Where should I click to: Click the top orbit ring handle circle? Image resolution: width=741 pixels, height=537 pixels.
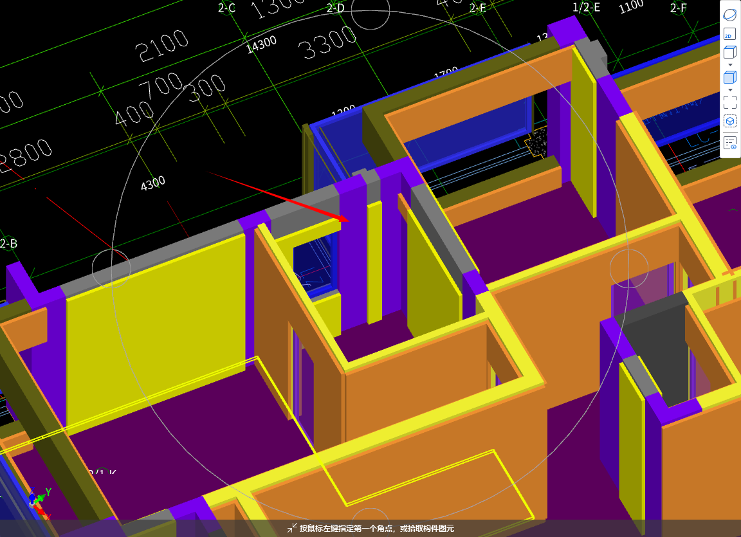click(370, 11)
